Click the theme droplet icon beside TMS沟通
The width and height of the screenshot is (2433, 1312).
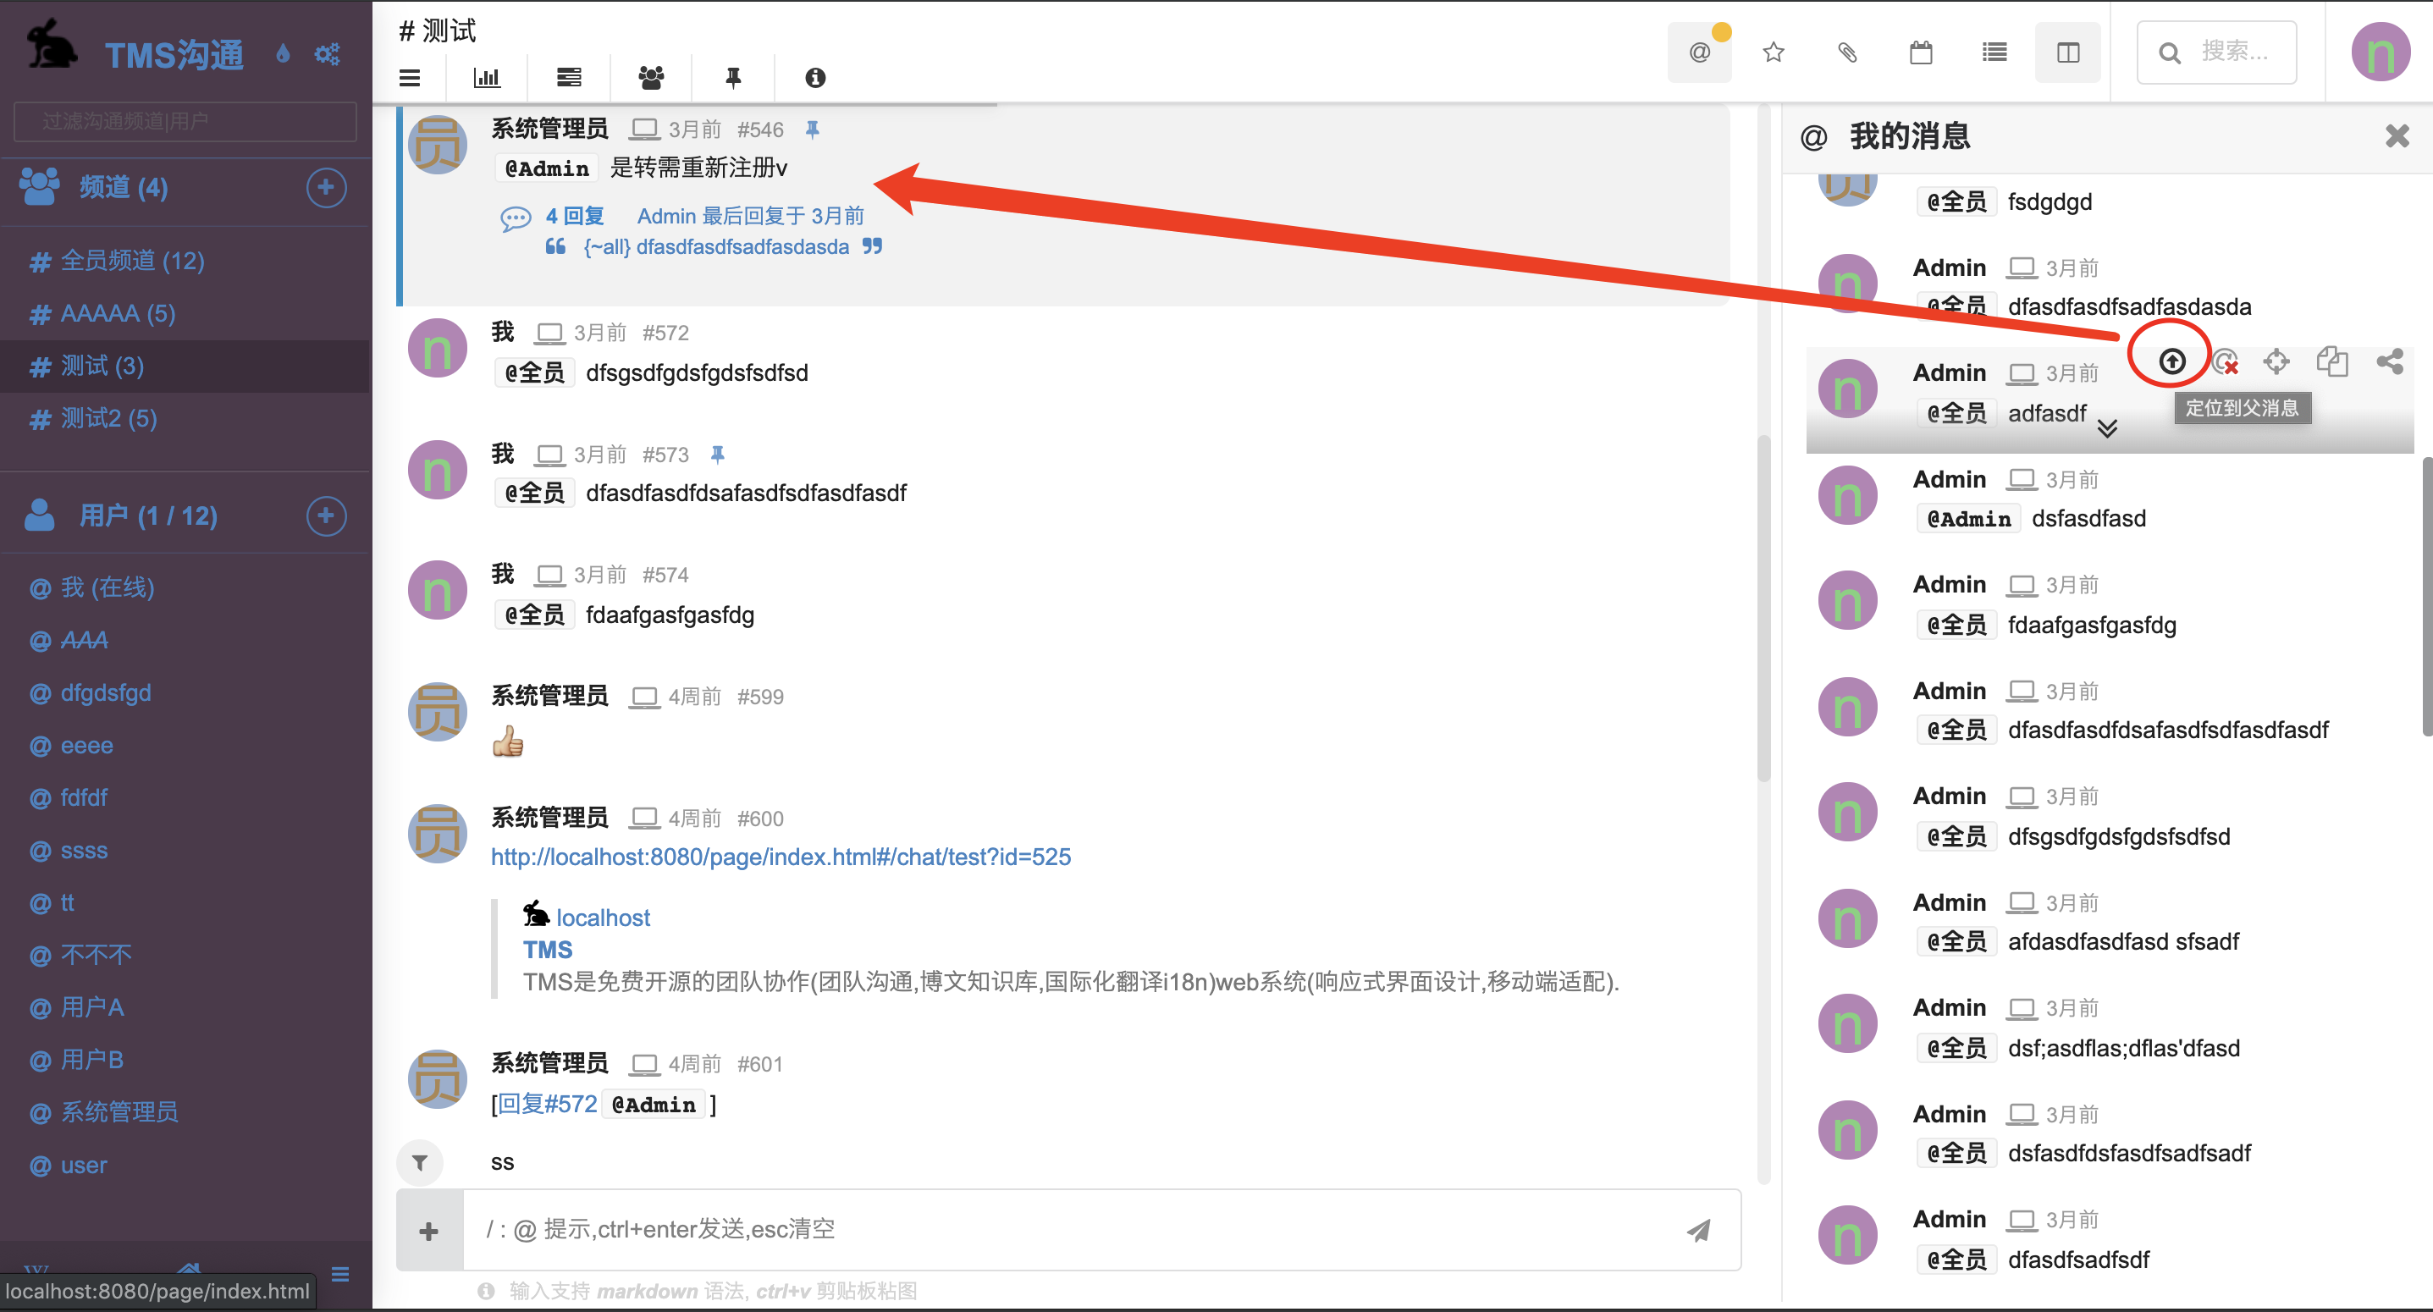click(x=283, y=54)
